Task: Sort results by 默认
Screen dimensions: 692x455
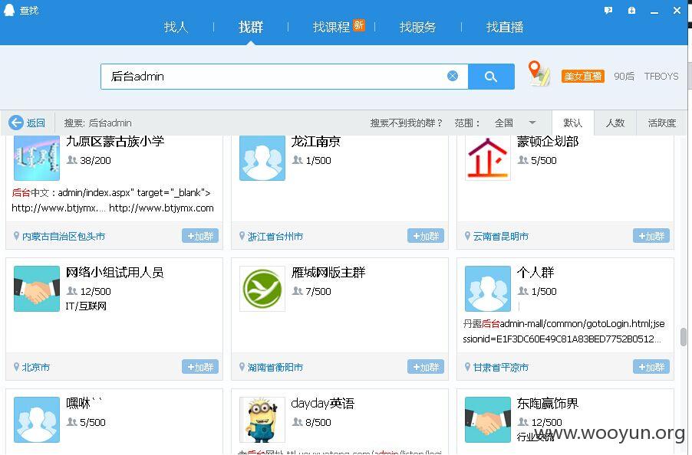Action: point(573,123)
